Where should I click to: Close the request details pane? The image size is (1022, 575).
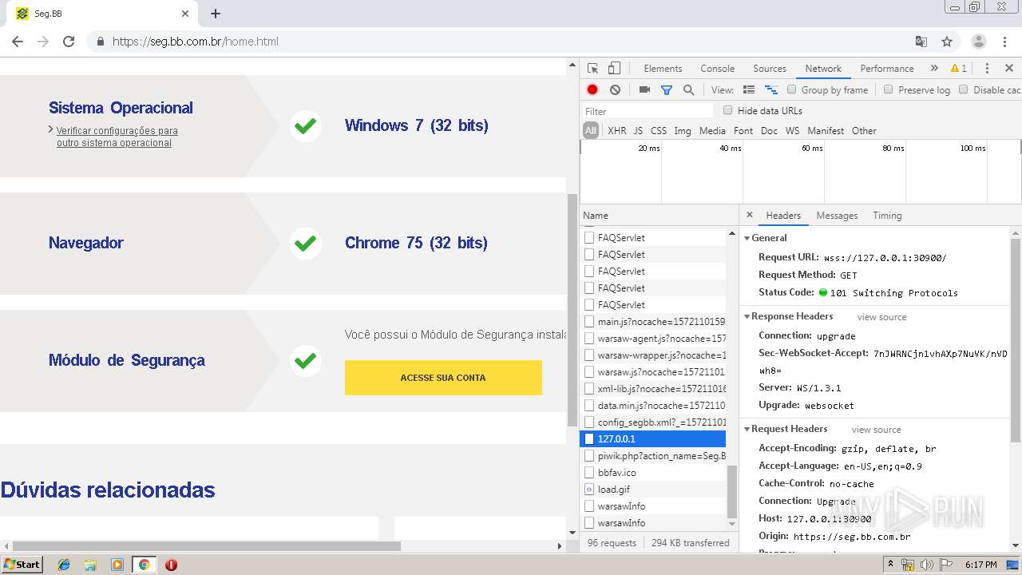(749, 216)
